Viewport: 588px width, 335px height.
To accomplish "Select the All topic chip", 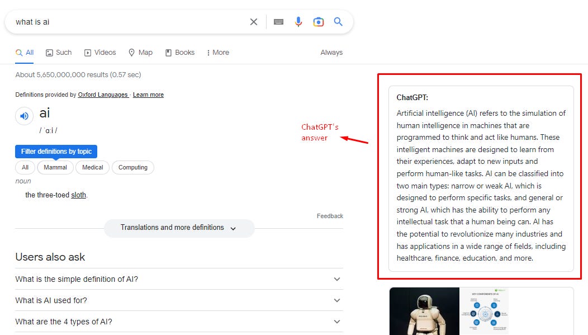I will [25, 167].
